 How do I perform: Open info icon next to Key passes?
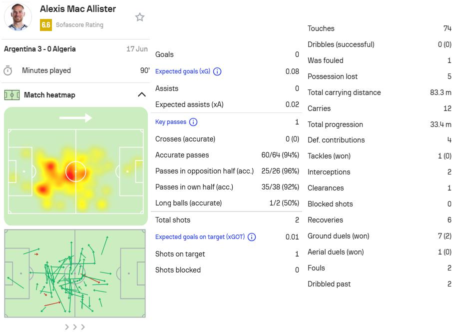click(x=193, y=122)
